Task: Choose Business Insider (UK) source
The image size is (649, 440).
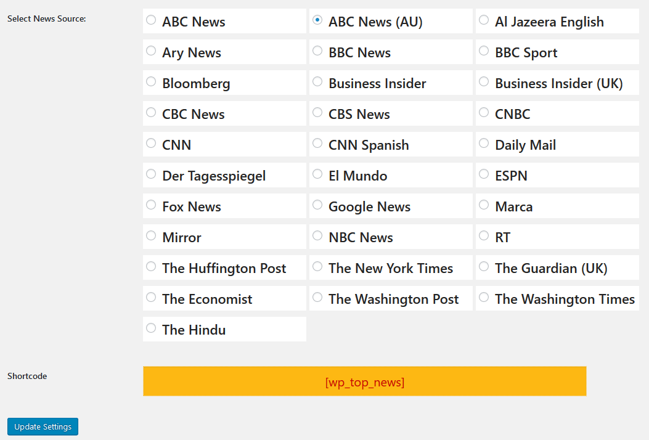Action: [x=484, y=82]
